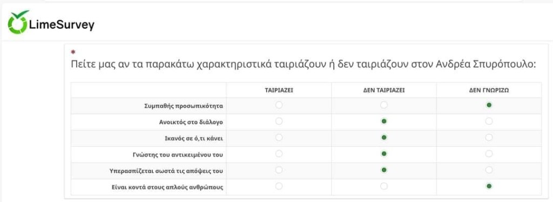Mark ΤΑΙΡΙΑΖΕΙ for Ικανός σε ό,τι κάνει
The width and height of the screenshot is (553, 202).
pyautogui.click(x=279, y=138)
